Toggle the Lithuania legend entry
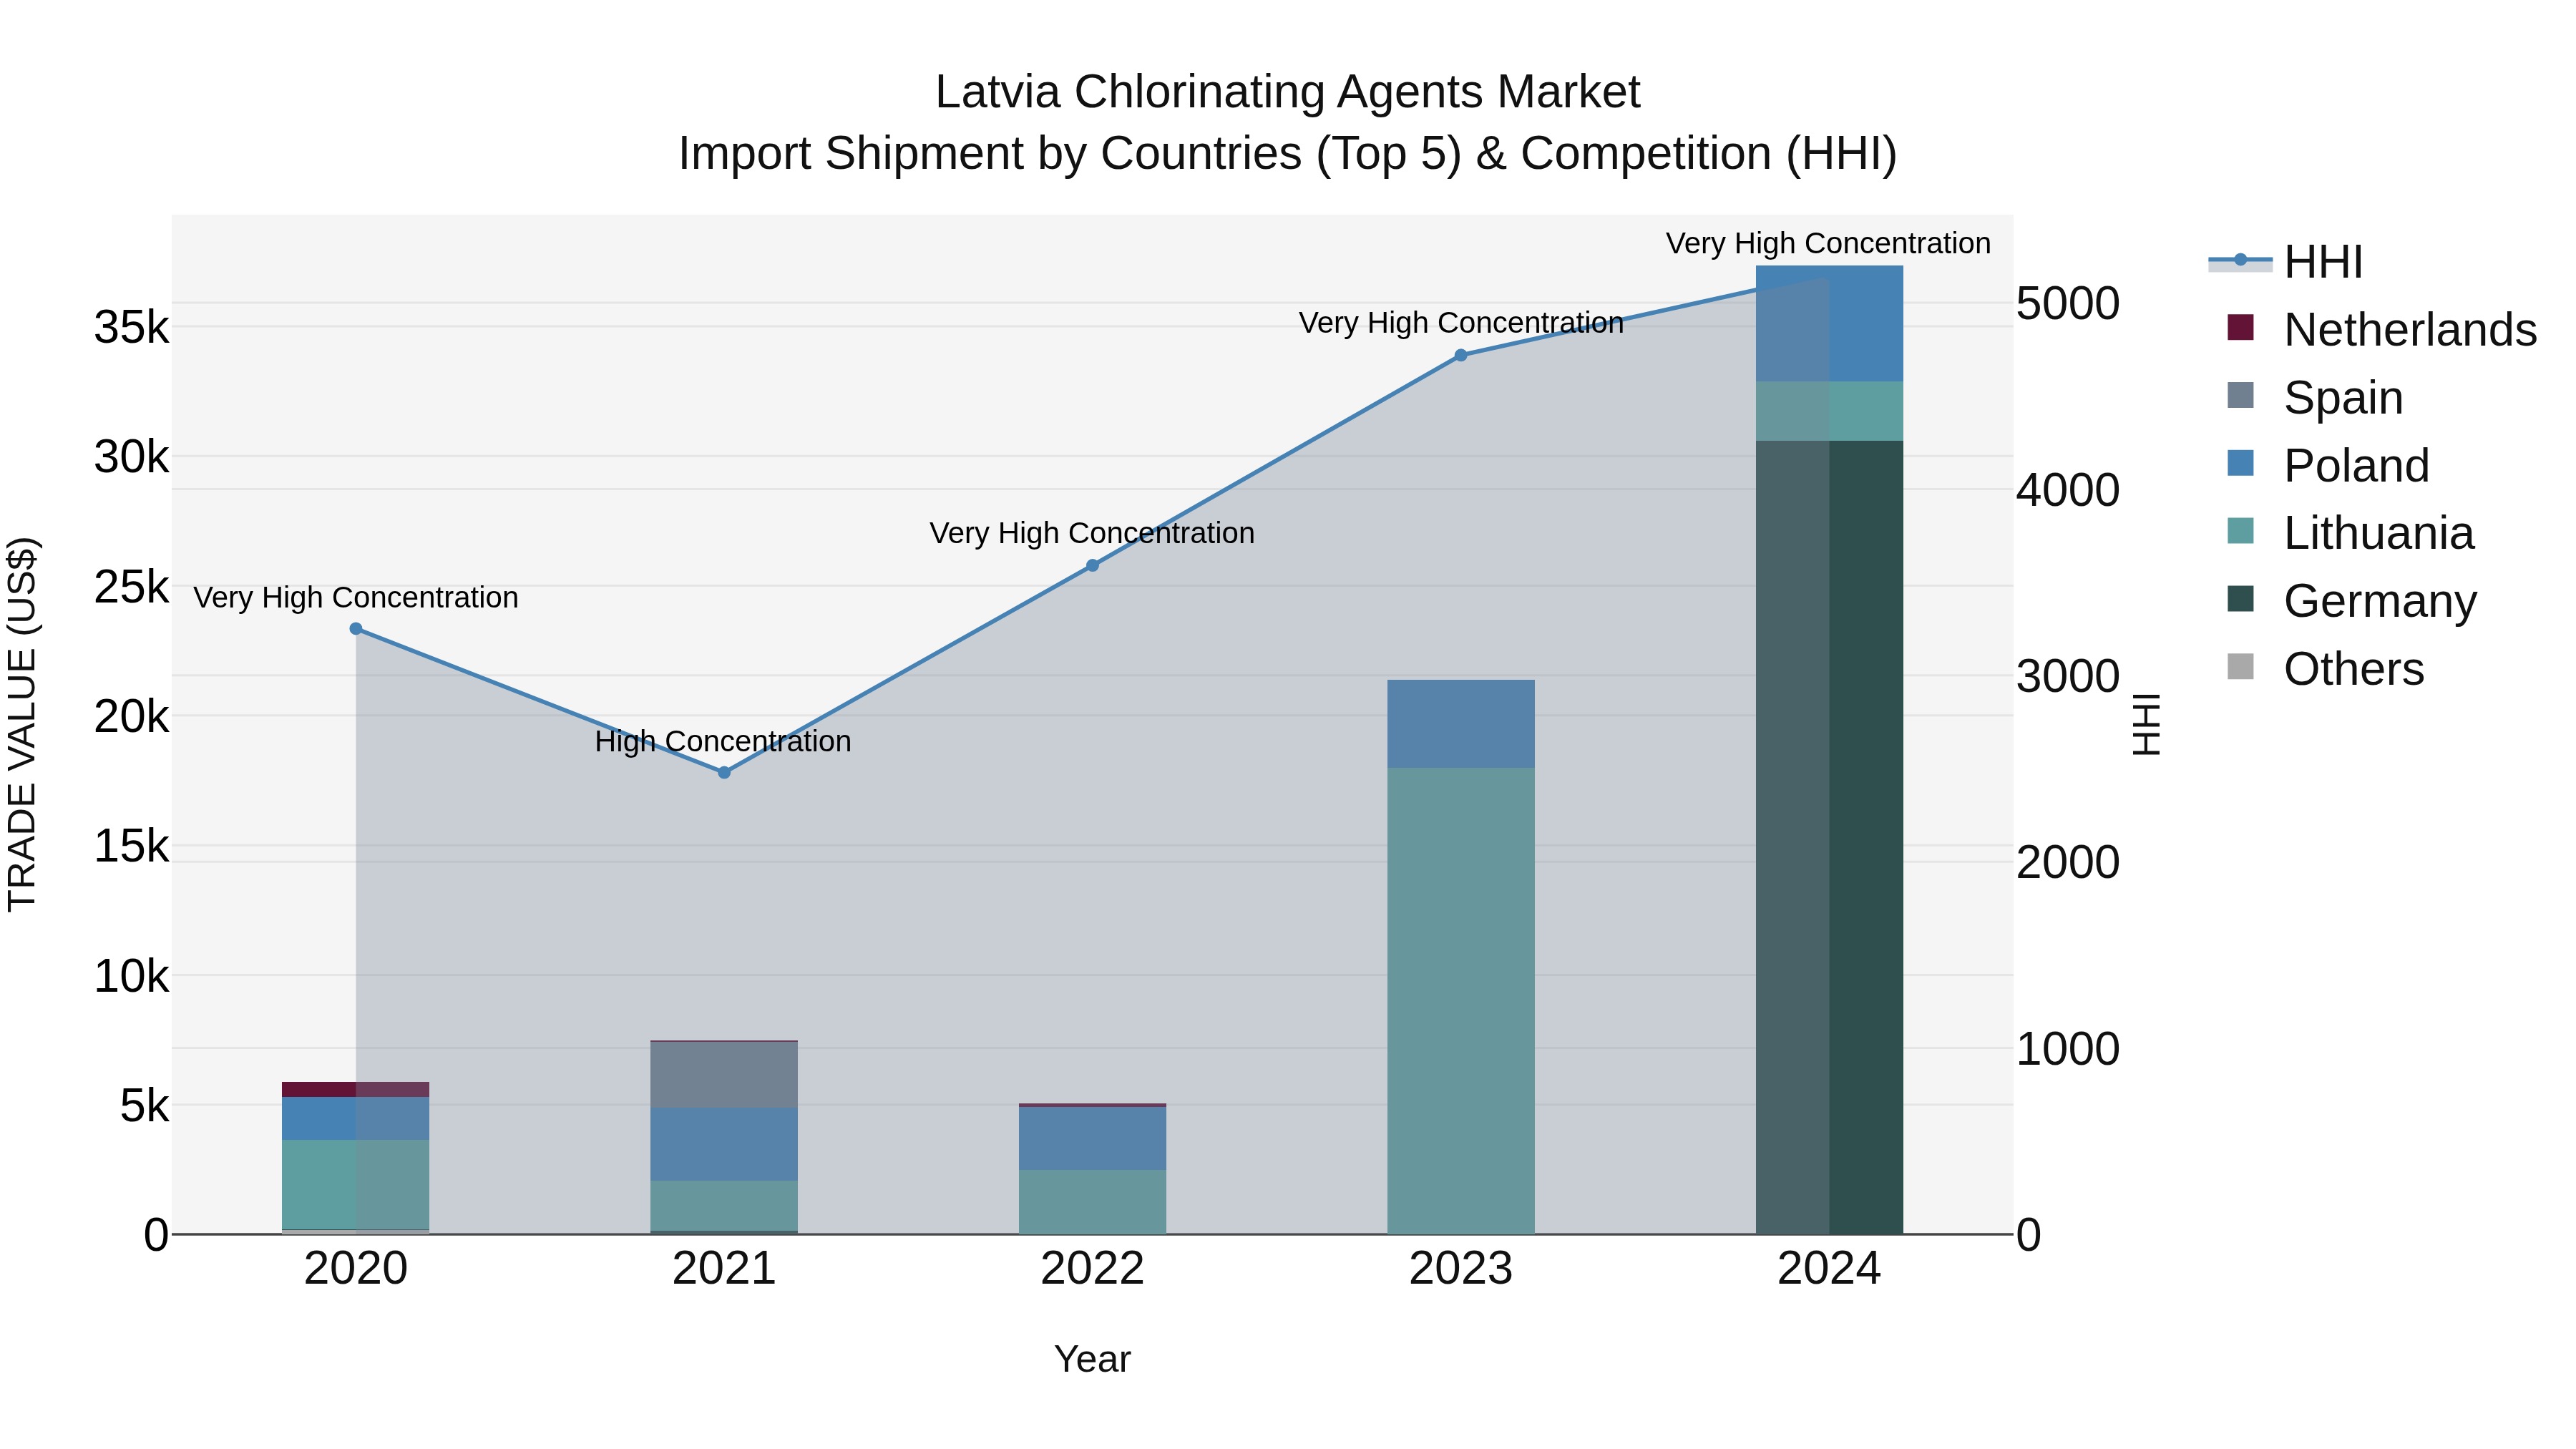 click(x=2350, y=533)
